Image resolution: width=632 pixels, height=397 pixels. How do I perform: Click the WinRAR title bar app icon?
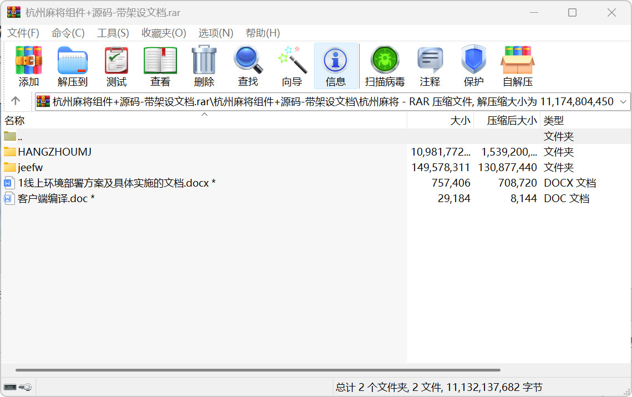[x=14, y=12]
